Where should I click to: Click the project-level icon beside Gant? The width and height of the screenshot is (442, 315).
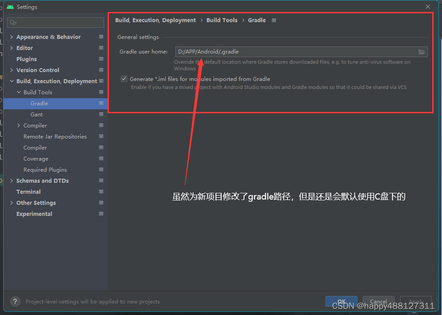click(x=101, y=114)
